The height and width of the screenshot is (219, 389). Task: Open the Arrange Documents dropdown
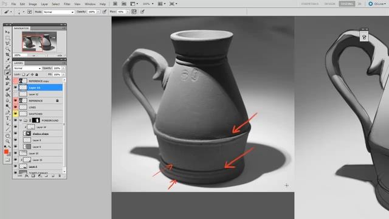(162, 4)
